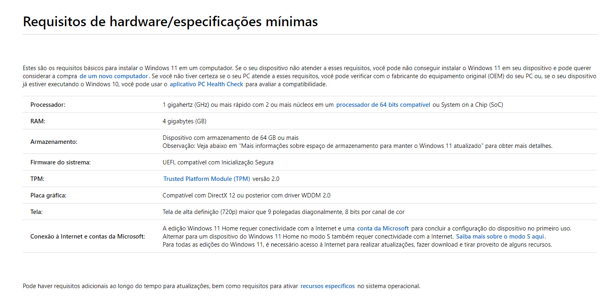Select the 'Armazenamento:' row label

[x=54, y=142]
